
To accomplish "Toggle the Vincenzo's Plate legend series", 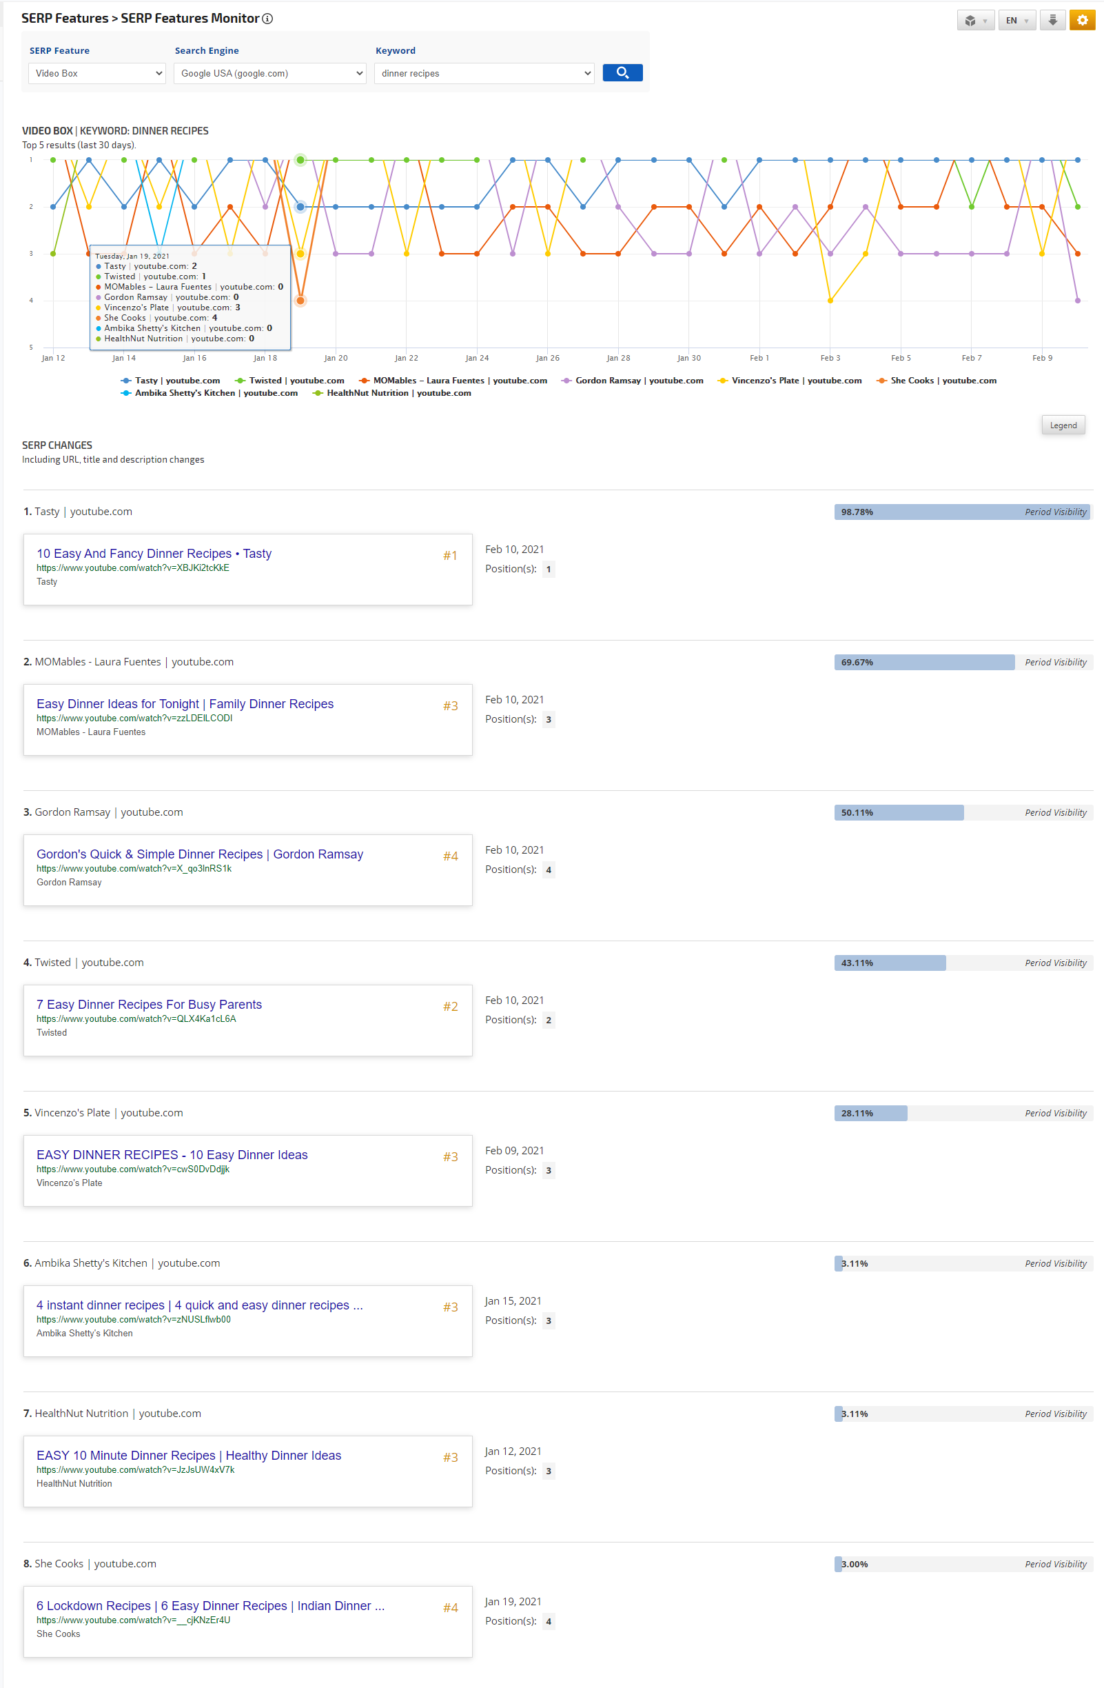I will click(789, 381).
